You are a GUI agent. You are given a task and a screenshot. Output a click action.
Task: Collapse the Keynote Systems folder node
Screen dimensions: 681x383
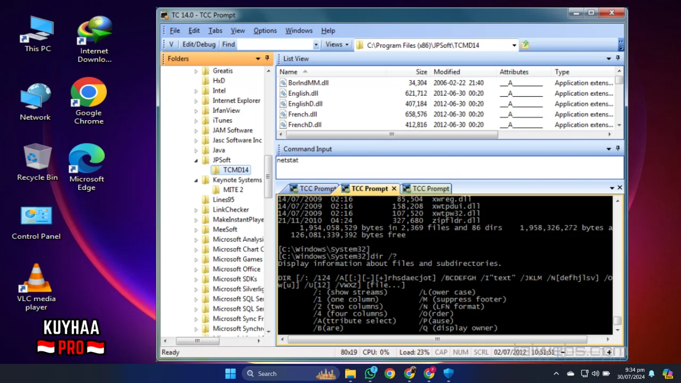click(x=196, y=180)
